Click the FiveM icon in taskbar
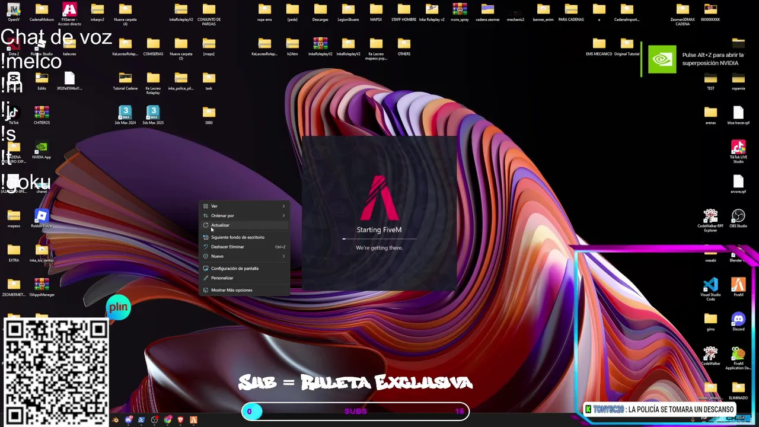Viewport: 759px width, 427px height. (x=193, y=420)
